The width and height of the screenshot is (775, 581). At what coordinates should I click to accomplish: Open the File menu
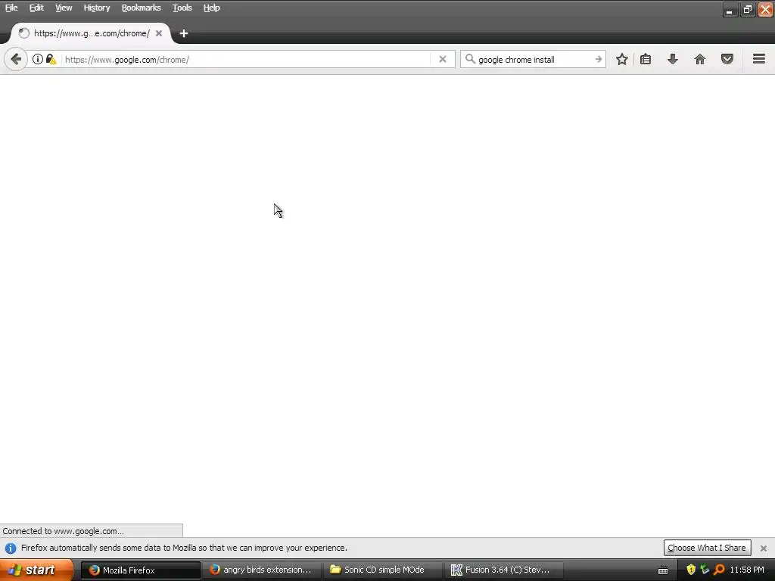11,8
